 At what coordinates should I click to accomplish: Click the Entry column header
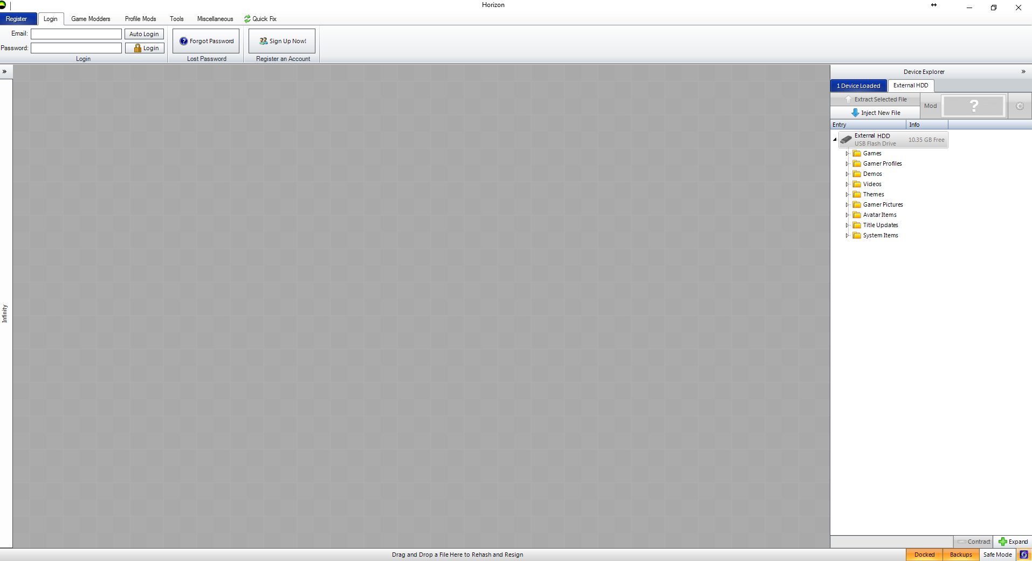pos(868,125)
